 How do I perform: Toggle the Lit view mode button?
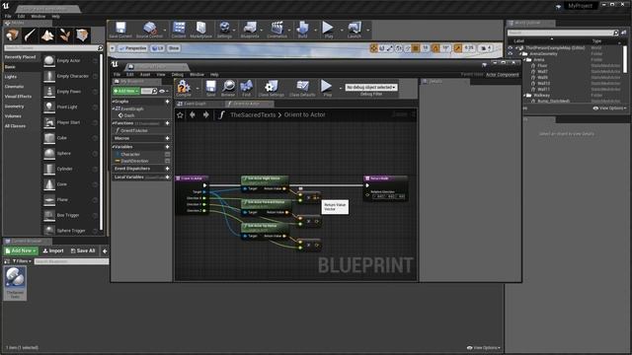click(158, 48)
